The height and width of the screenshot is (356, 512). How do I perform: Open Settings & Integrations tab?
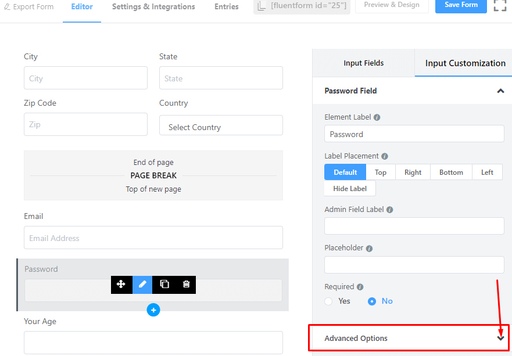pyautogui.click(x=153, y=7)
